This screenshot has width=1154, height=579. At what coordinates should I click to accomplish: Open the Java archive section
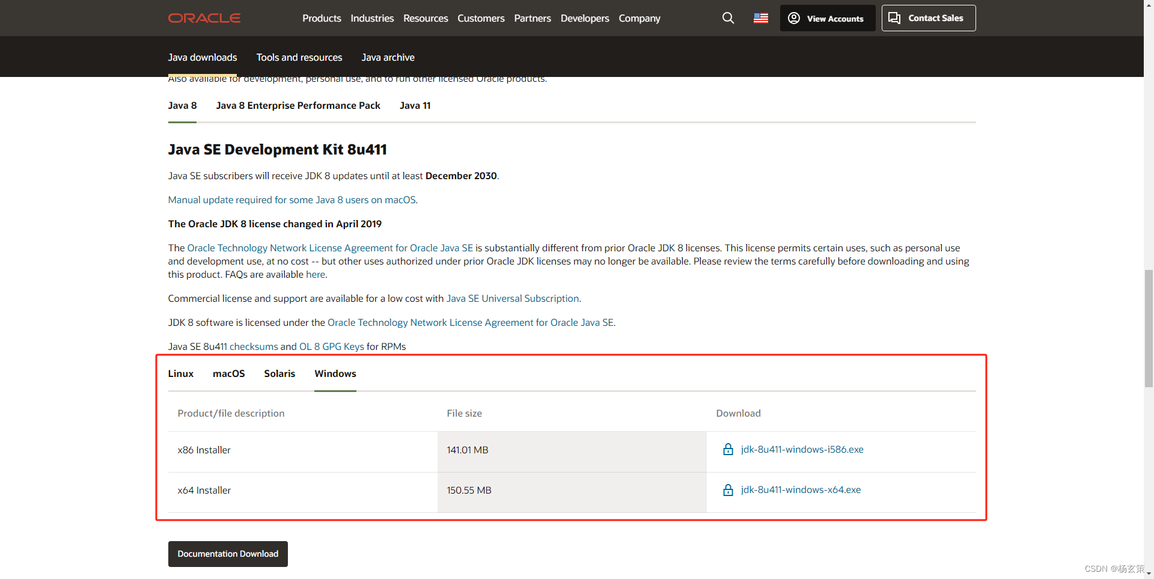388,57
